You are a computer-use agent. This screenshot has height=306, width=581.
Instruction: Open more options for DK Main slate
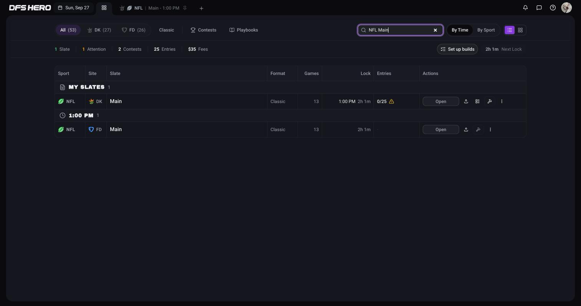click(502, 101)
